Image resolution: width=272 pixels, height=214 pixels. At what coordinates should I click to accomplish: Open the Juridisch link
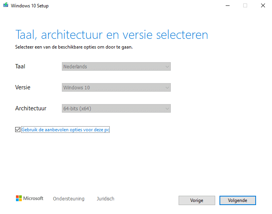coord(105,199)
